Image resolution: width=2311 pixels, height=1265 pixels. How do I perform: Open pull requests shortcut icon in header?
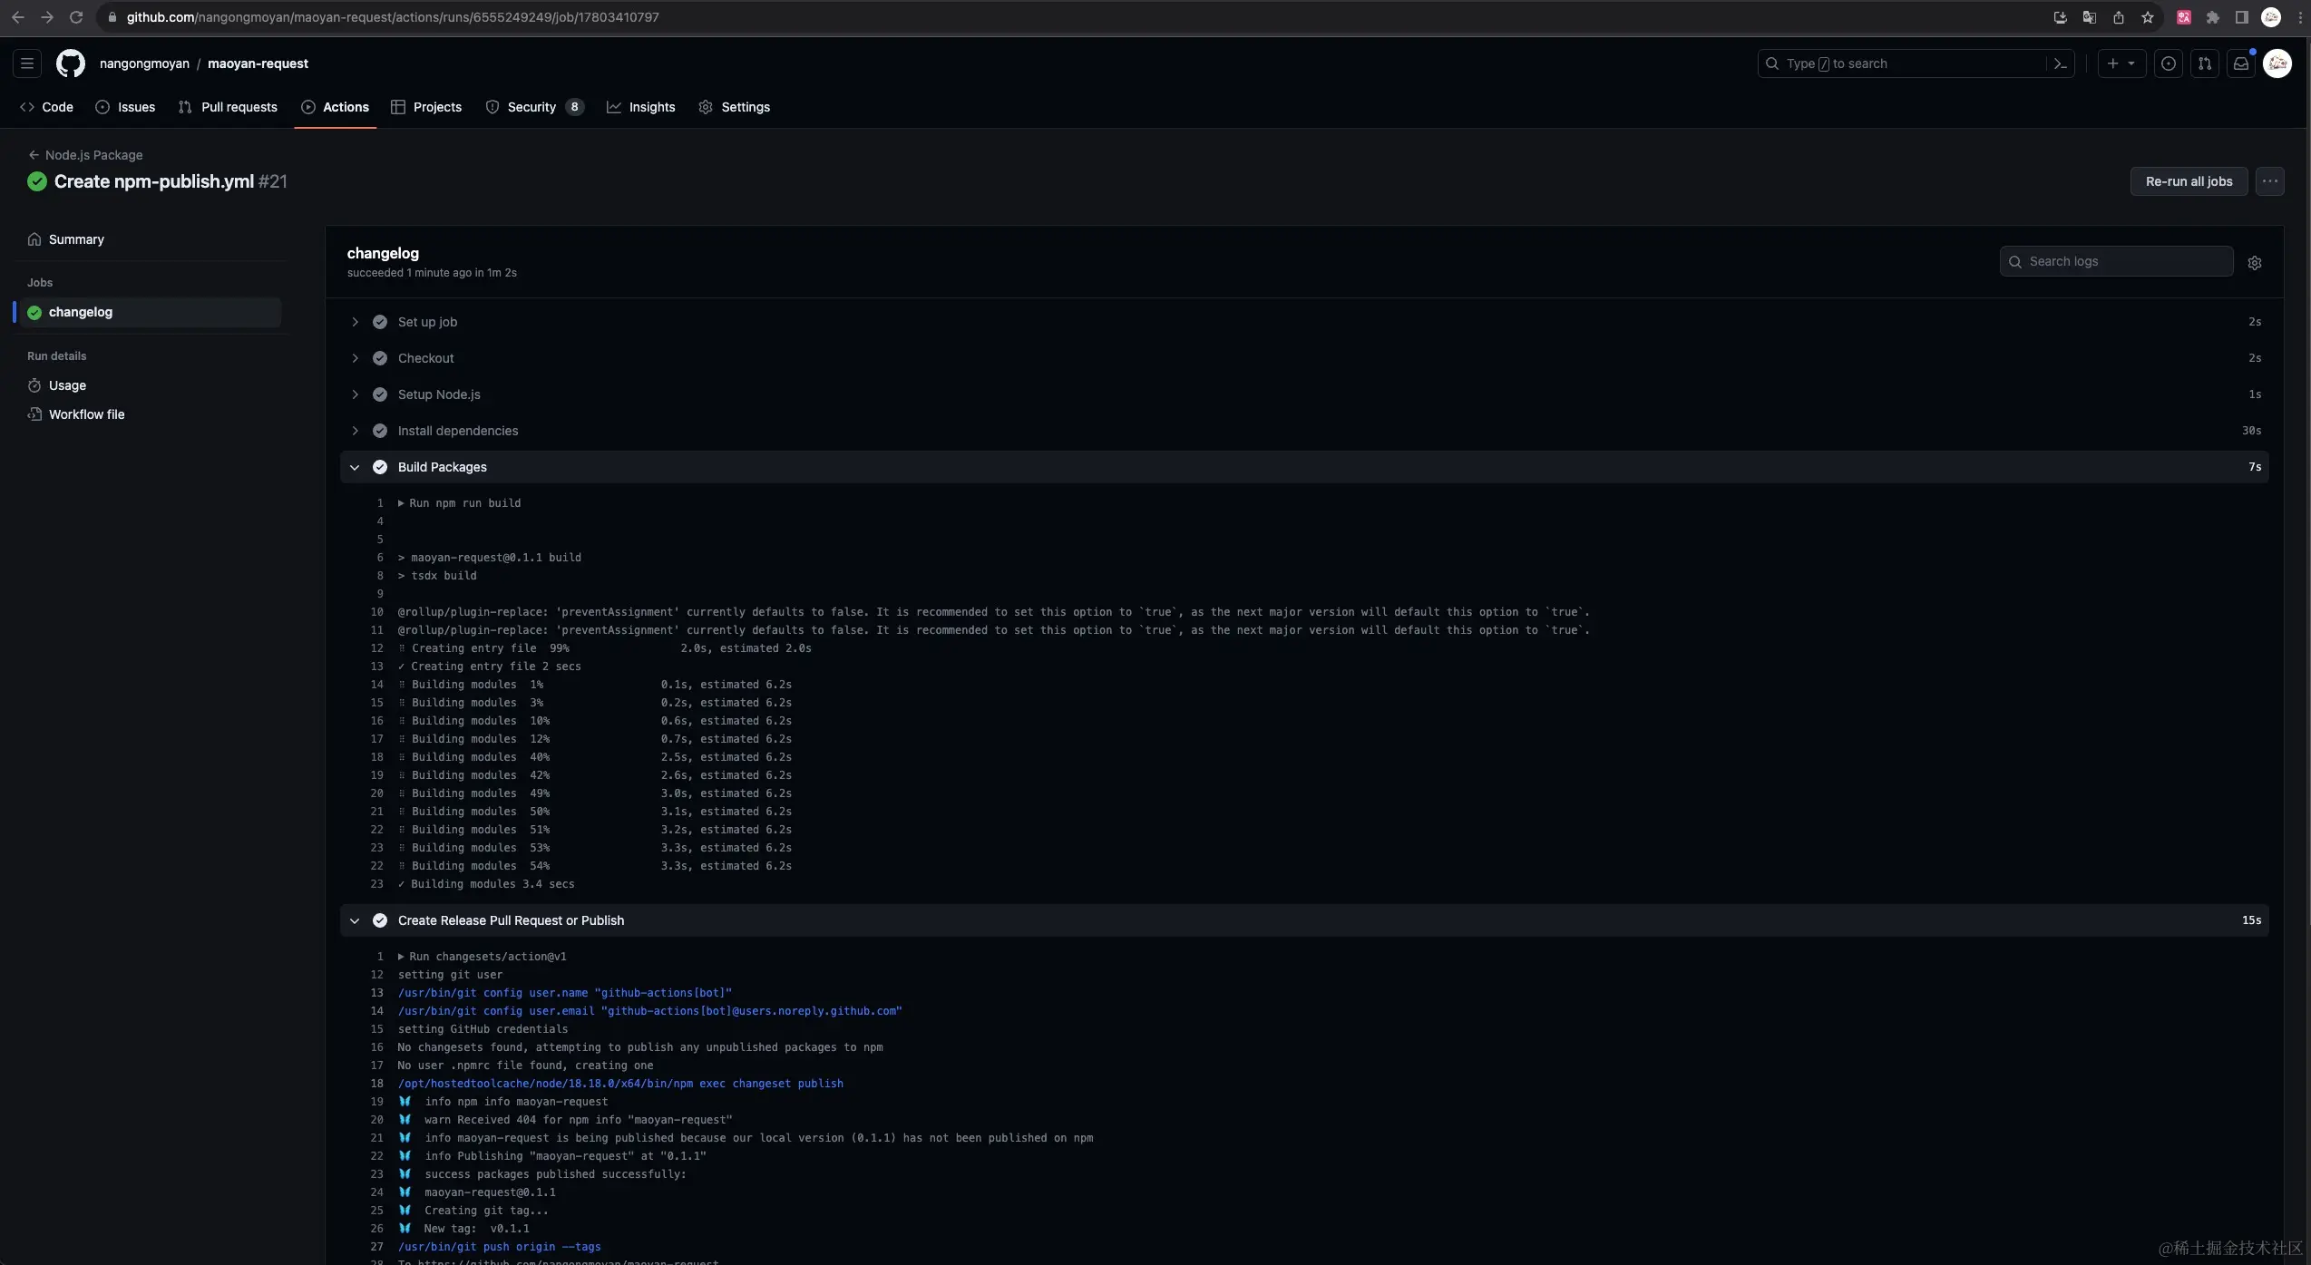[x=2205, y=63]
